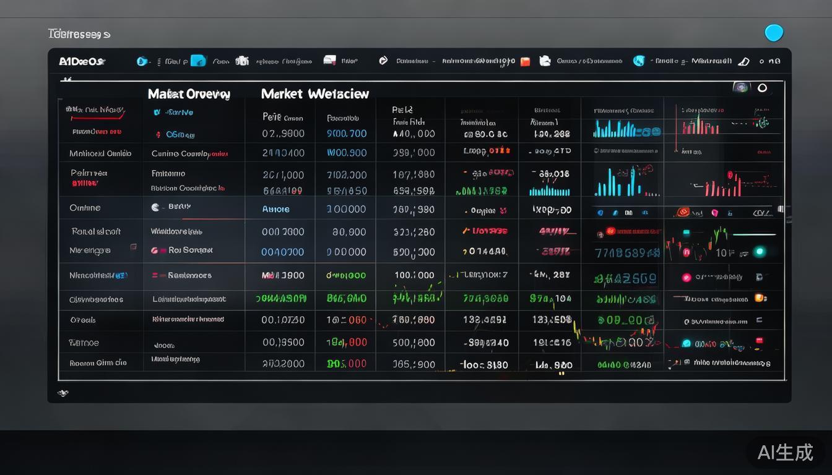Toggle the checkbox beside the Mergers row label
Image resolution: width=832 pixels, height=475 pixels.
pyautogui.click(x=133, y=246)
